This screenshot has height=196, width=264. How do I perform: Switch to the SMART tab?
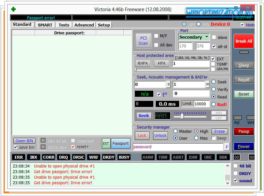[x=45, y=25]
